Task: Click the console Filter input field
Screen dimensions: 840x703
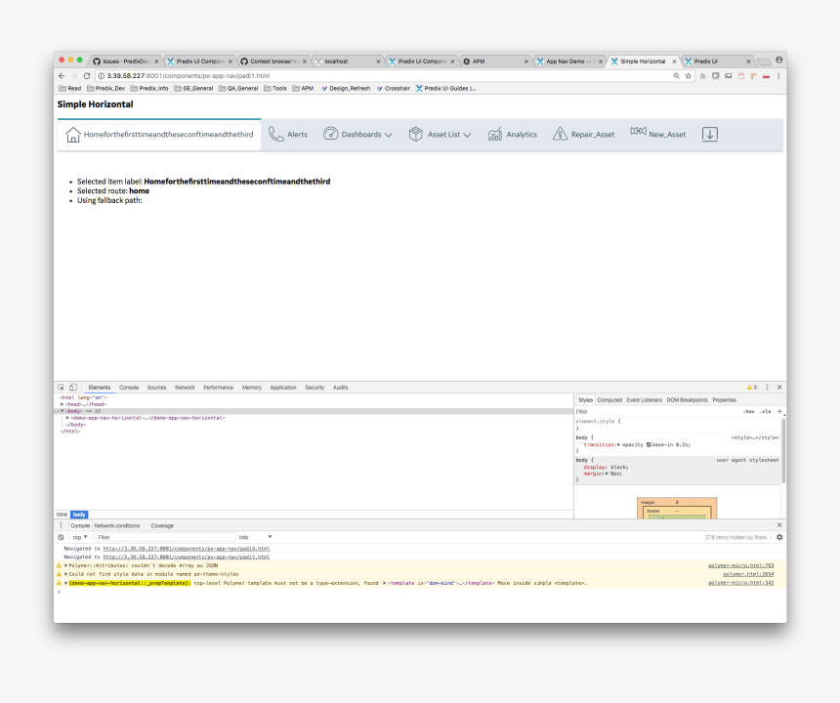Action: point(164,537)
